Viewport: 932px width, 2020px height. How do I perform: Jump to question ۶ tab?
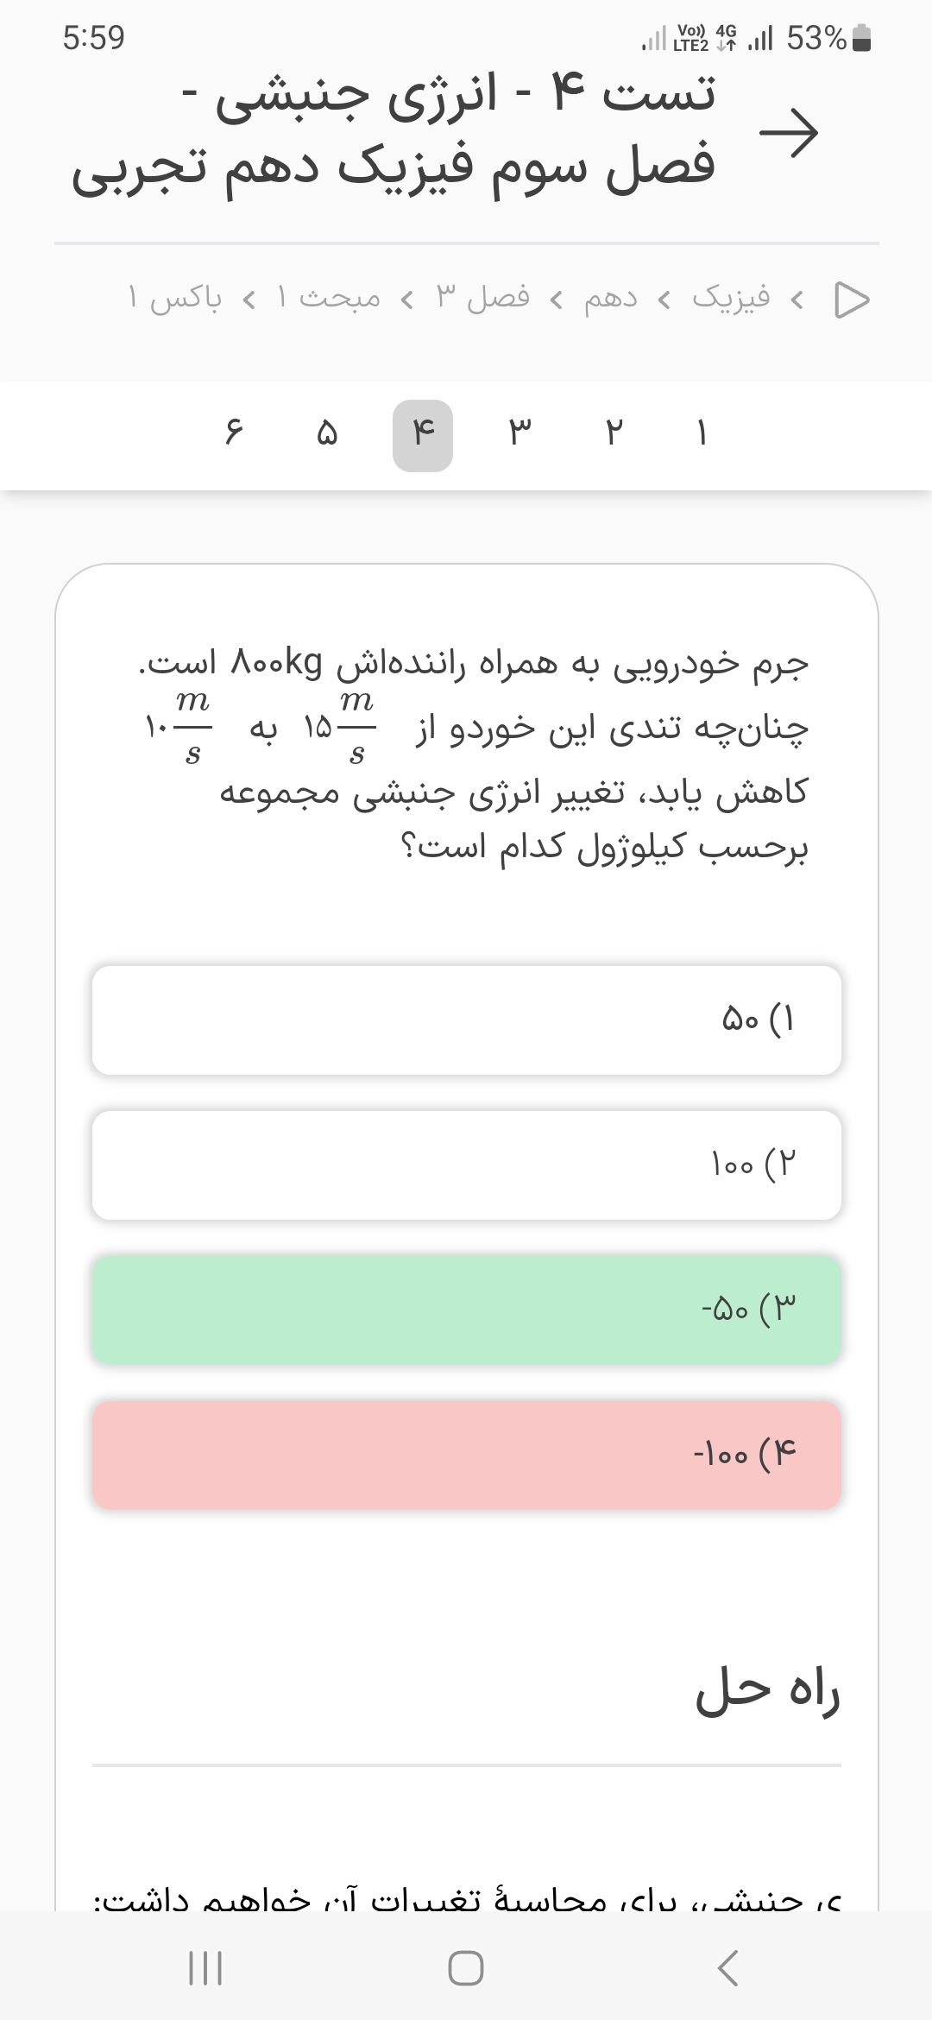[233, 433]
